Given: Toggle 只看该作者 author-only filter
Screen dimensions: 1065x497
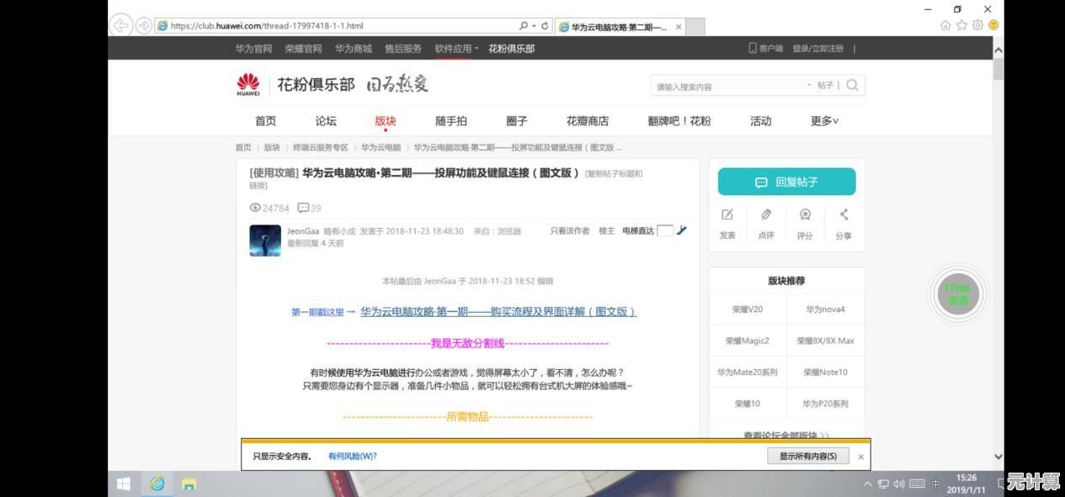Looking at the screenshot, I should point(570,231).
